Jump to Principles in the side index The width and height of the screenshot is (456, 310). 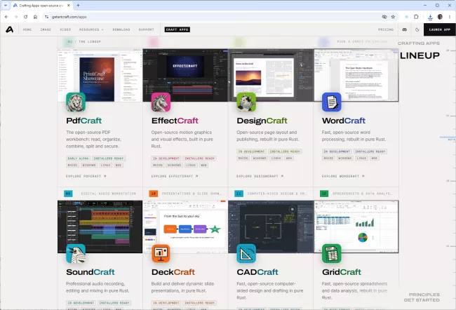point(424,295)
